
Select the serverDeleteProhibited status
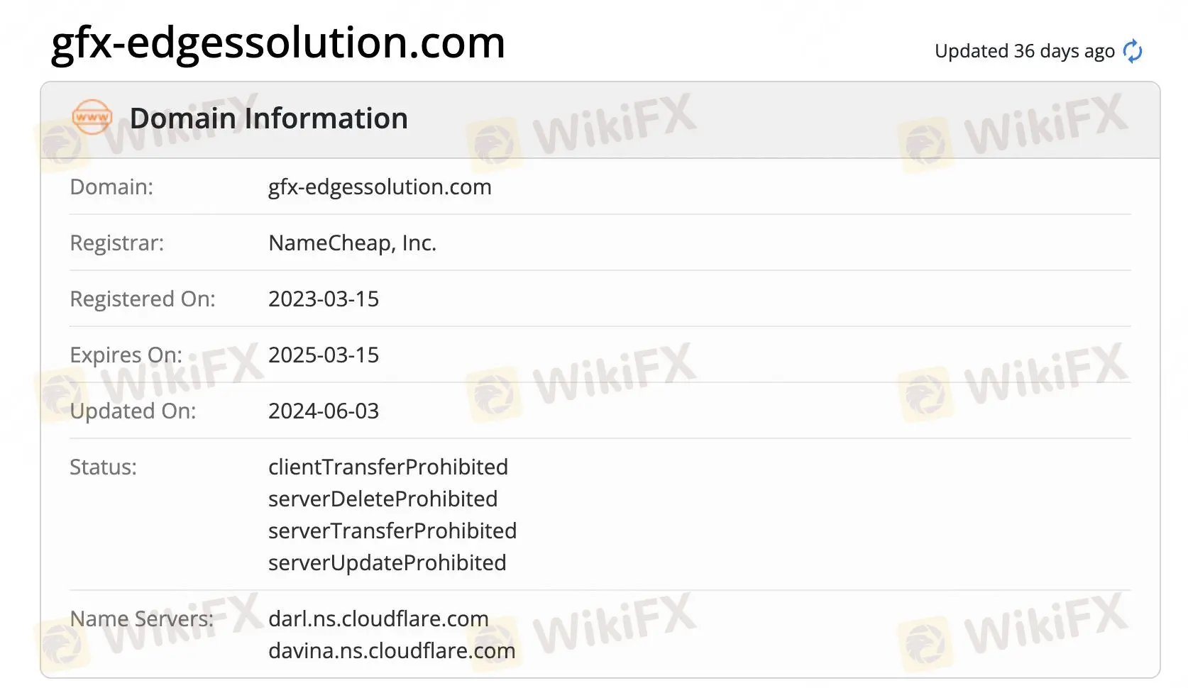click(383, 499)
